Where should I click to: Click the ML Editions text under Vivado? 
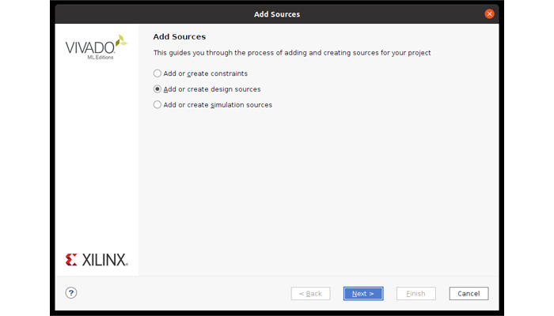pyautogui.click(x=101, y=57)
